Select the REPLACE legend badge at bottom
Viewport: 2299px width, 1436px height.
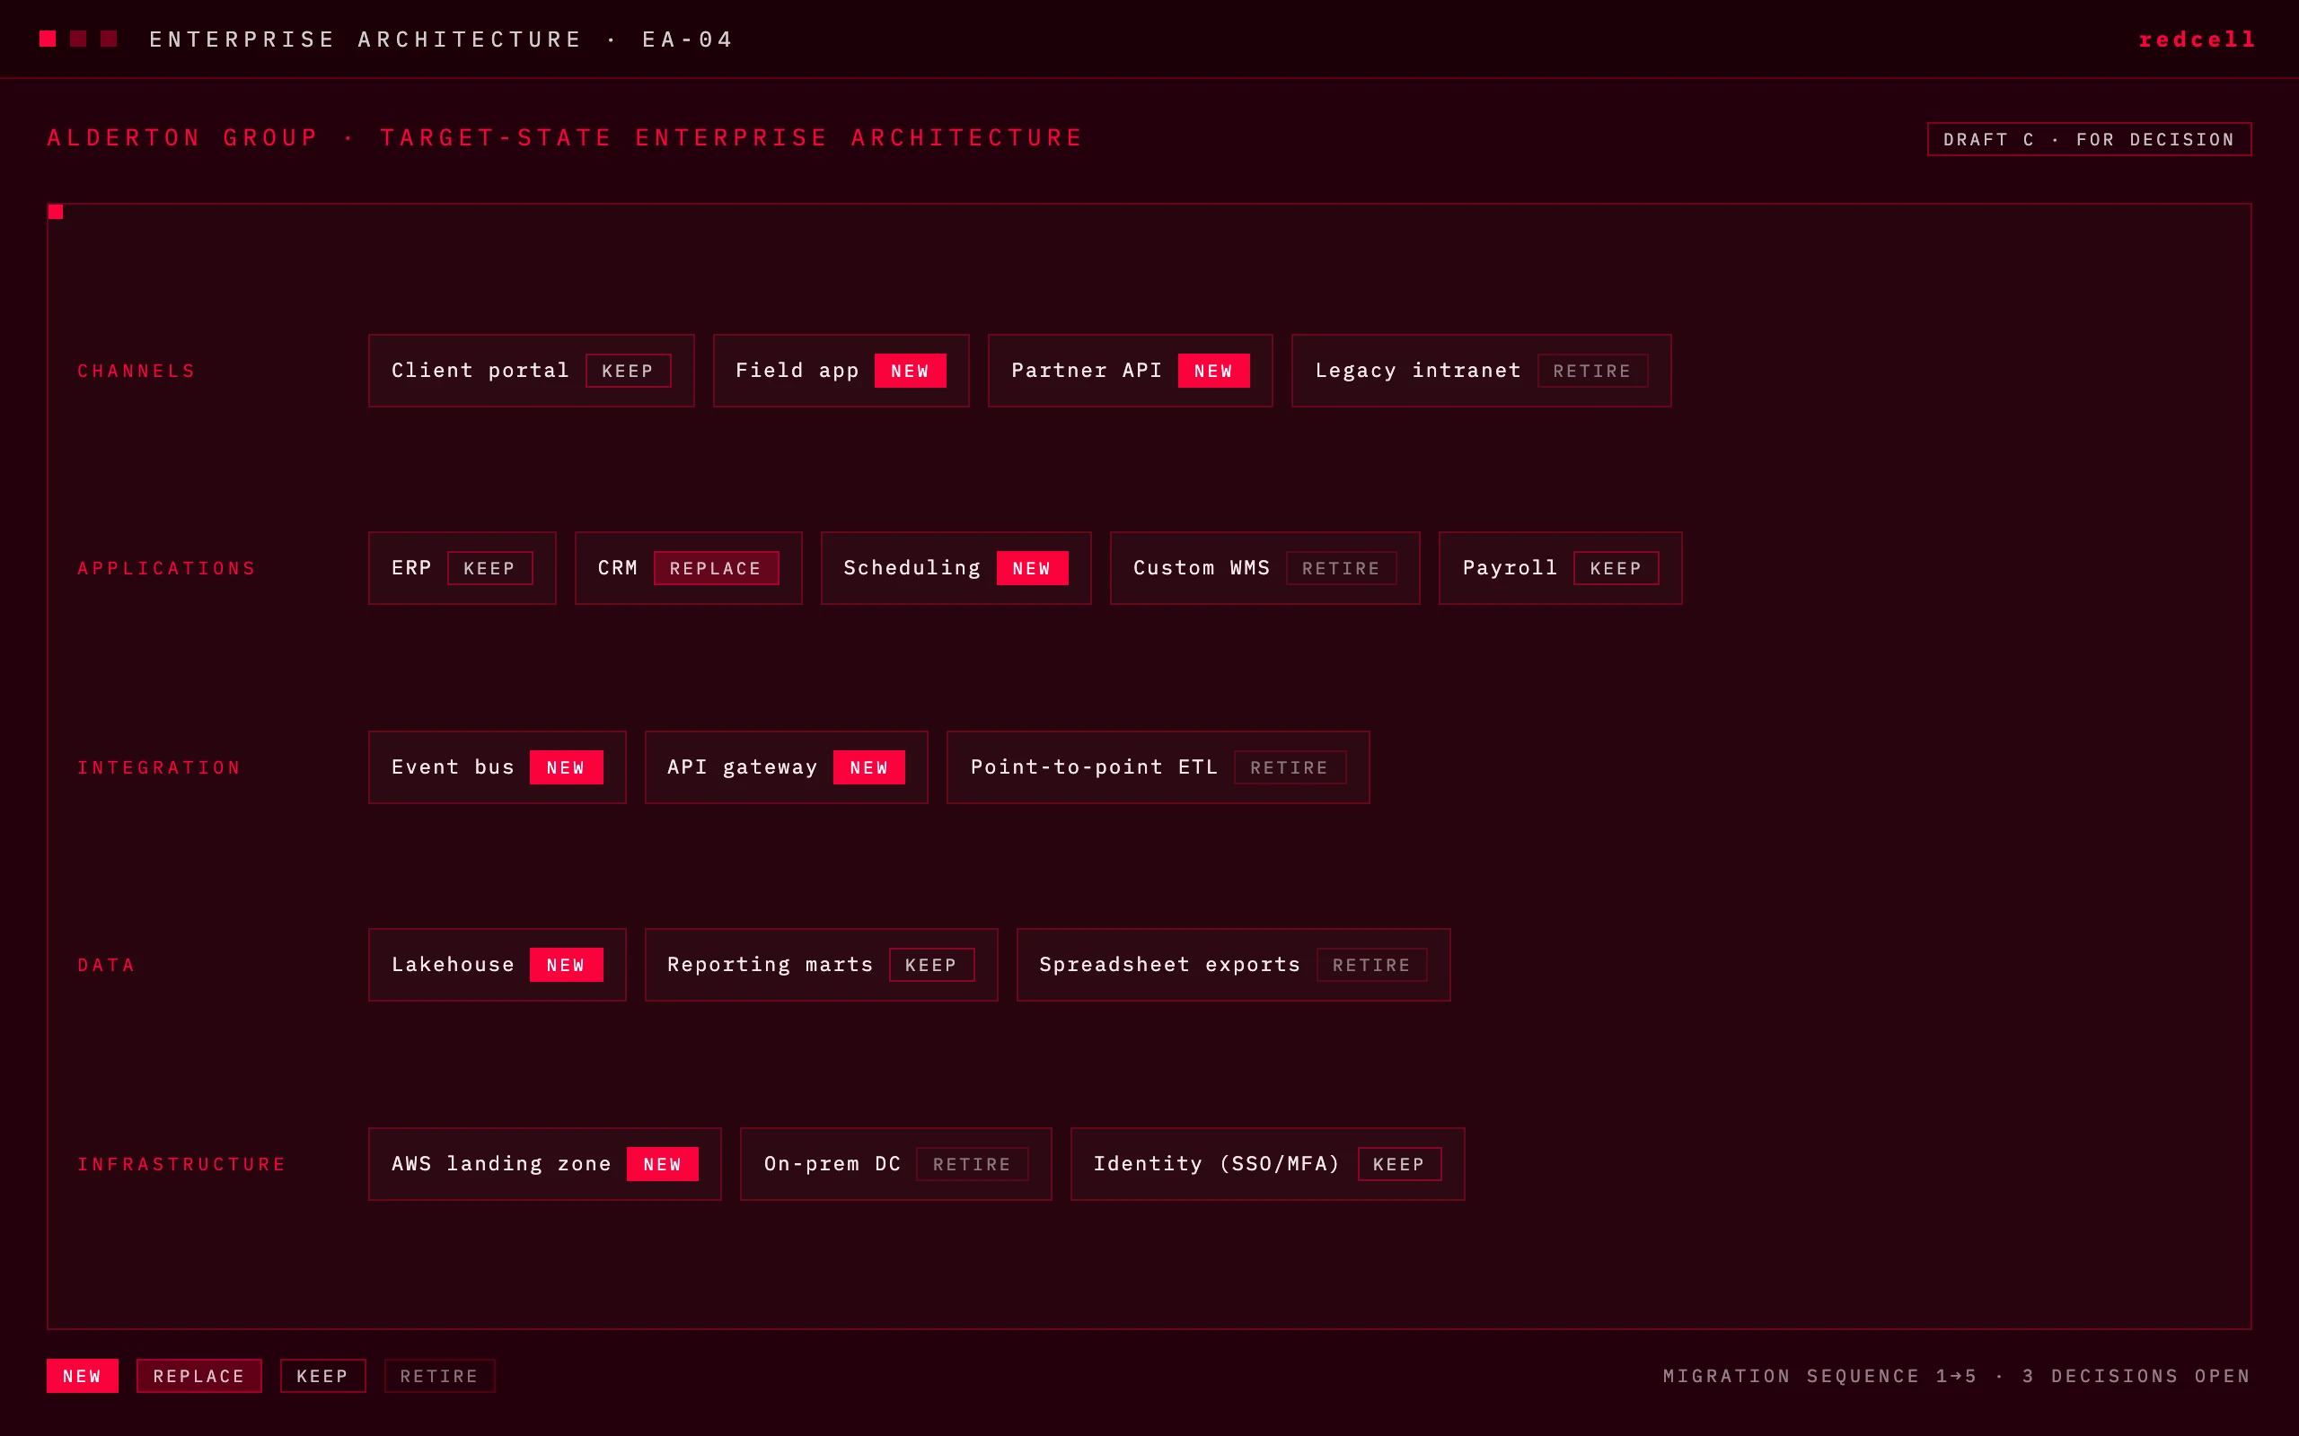click(198, 1375)
